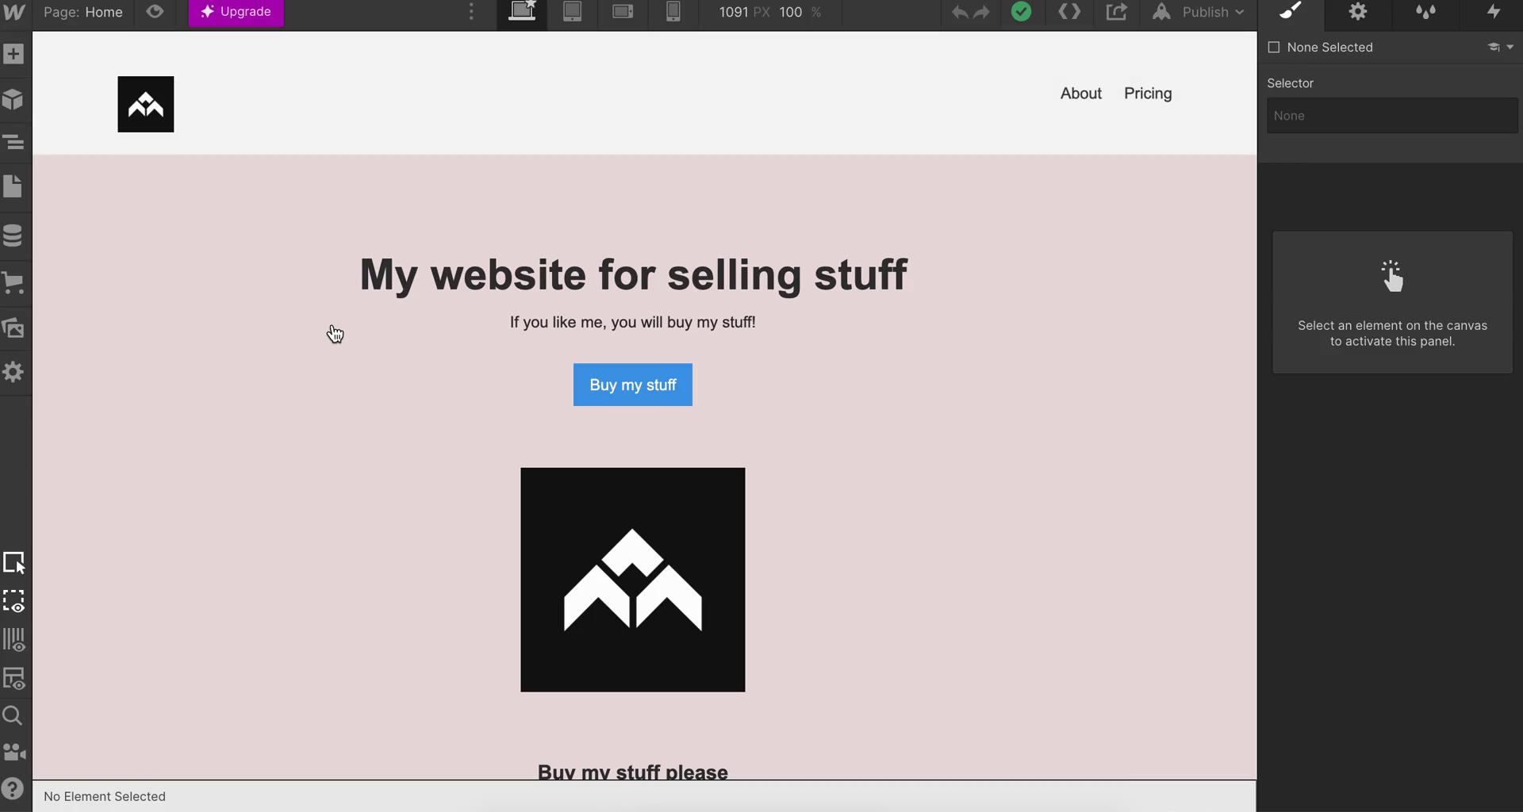Undo the last change
1523x812 pixels.
point(960,12)
